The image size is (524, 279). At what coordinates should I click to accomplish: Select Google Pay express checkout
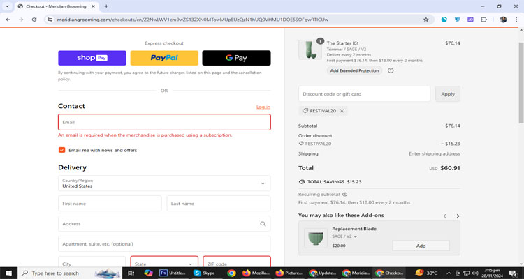click(x=236, y=58)
